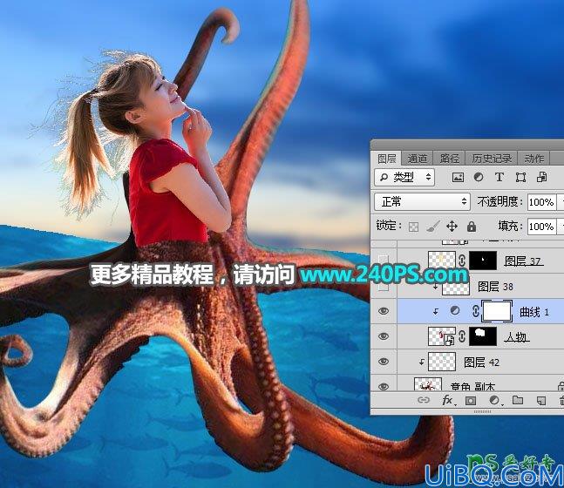The width and height of the screenshot is (564, 488).
Task: Click the 图层 42 layer thumbnail
Action: pos(442,362)
